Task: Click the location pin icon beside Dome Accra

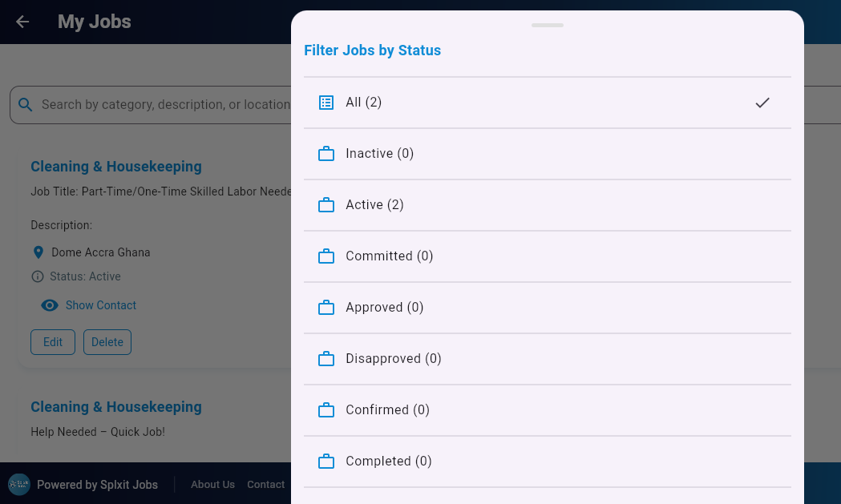Action: 38,252
